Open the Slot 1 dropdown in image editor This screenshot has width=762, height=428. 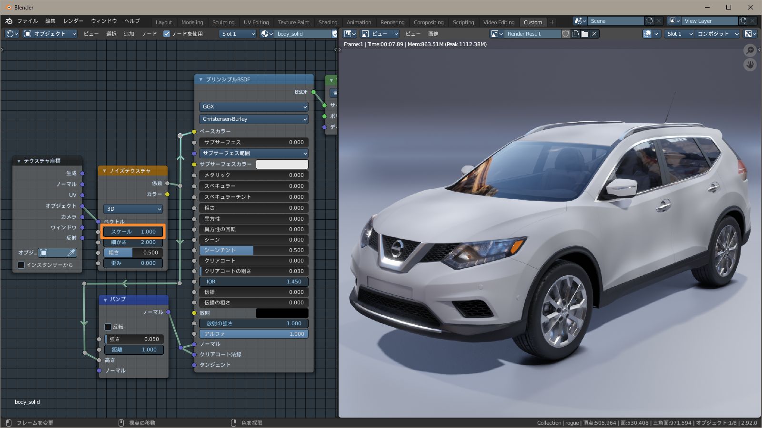[679, 34]
